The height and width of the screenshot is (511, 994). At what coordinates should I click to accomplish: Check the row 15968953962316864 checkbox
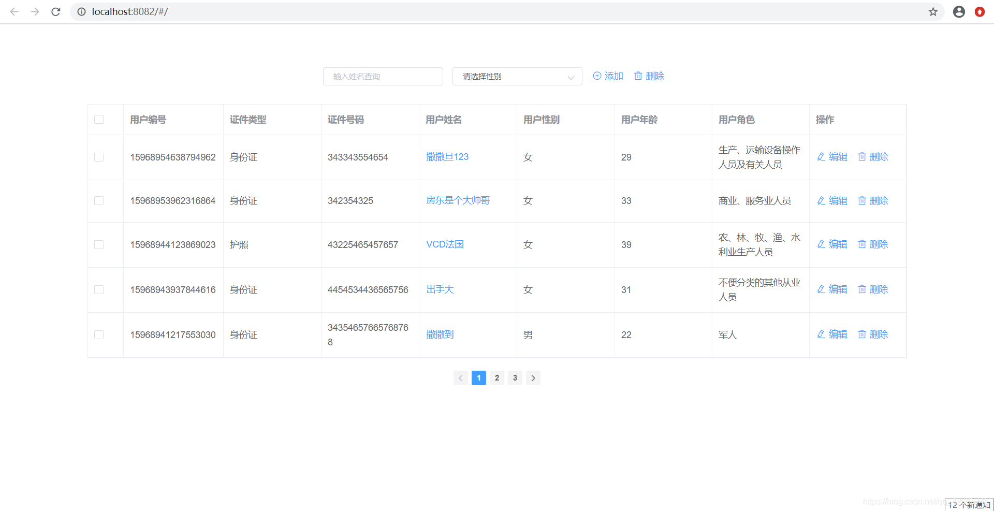pyautogui.click(x=99, y=201)
